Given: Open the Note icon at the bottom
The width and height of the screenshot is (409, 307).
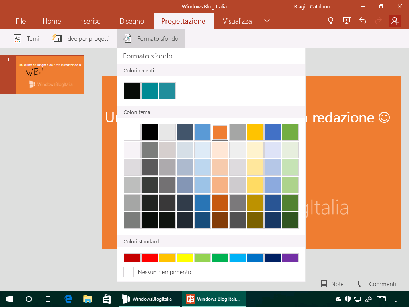Looking at the screenshot, I should point(324,284).
